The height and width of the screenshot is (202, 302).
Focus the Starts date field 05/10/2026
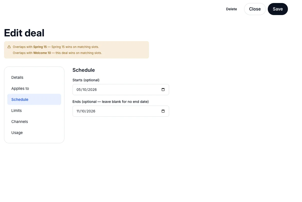point(121,90)
